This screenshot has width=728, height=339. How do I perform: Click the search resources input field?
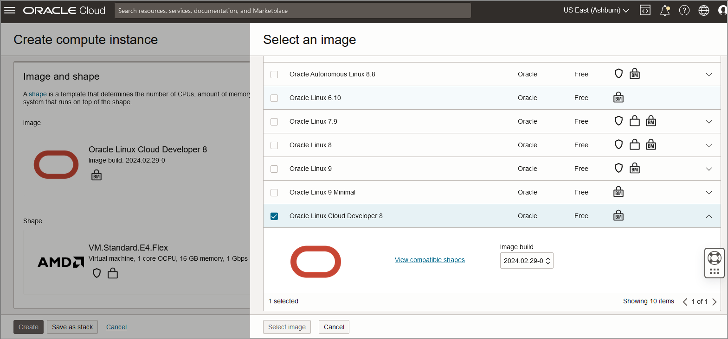tap(292, 11)
